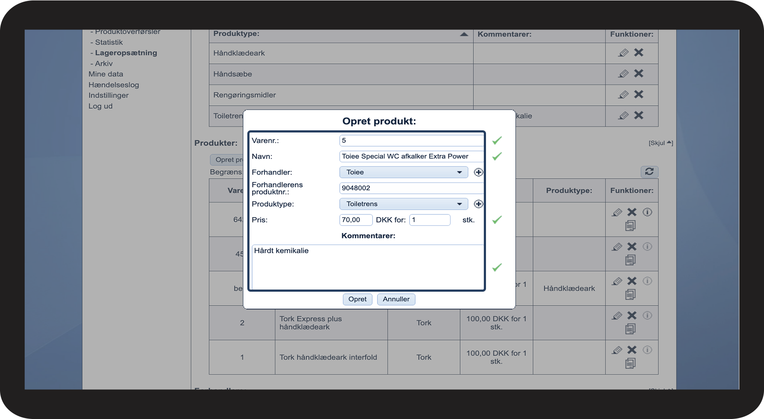The image size is (764, 419).
Task: Click Log ud in sidebar
Action: (x=100, y=106)
